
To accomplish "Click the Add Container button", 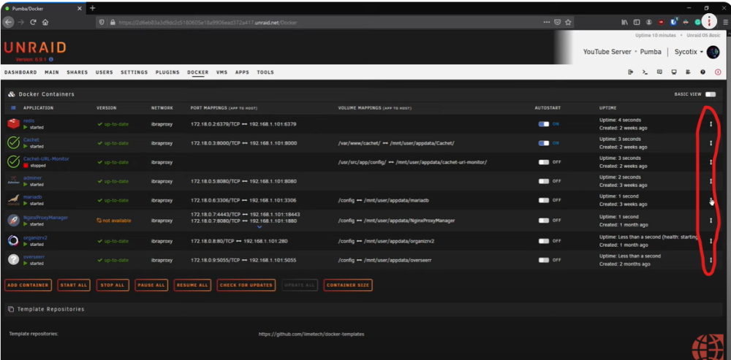I will 28,285.
